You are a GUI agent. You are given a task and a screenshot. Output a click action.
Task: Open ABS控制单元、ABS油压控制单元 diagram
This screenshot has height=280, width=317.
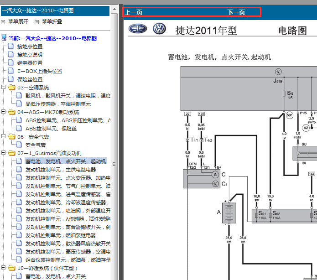click(x=68, y=120)
